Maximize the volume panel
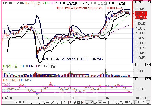Viewport: 152px width, 105px height. pos(147,65)
